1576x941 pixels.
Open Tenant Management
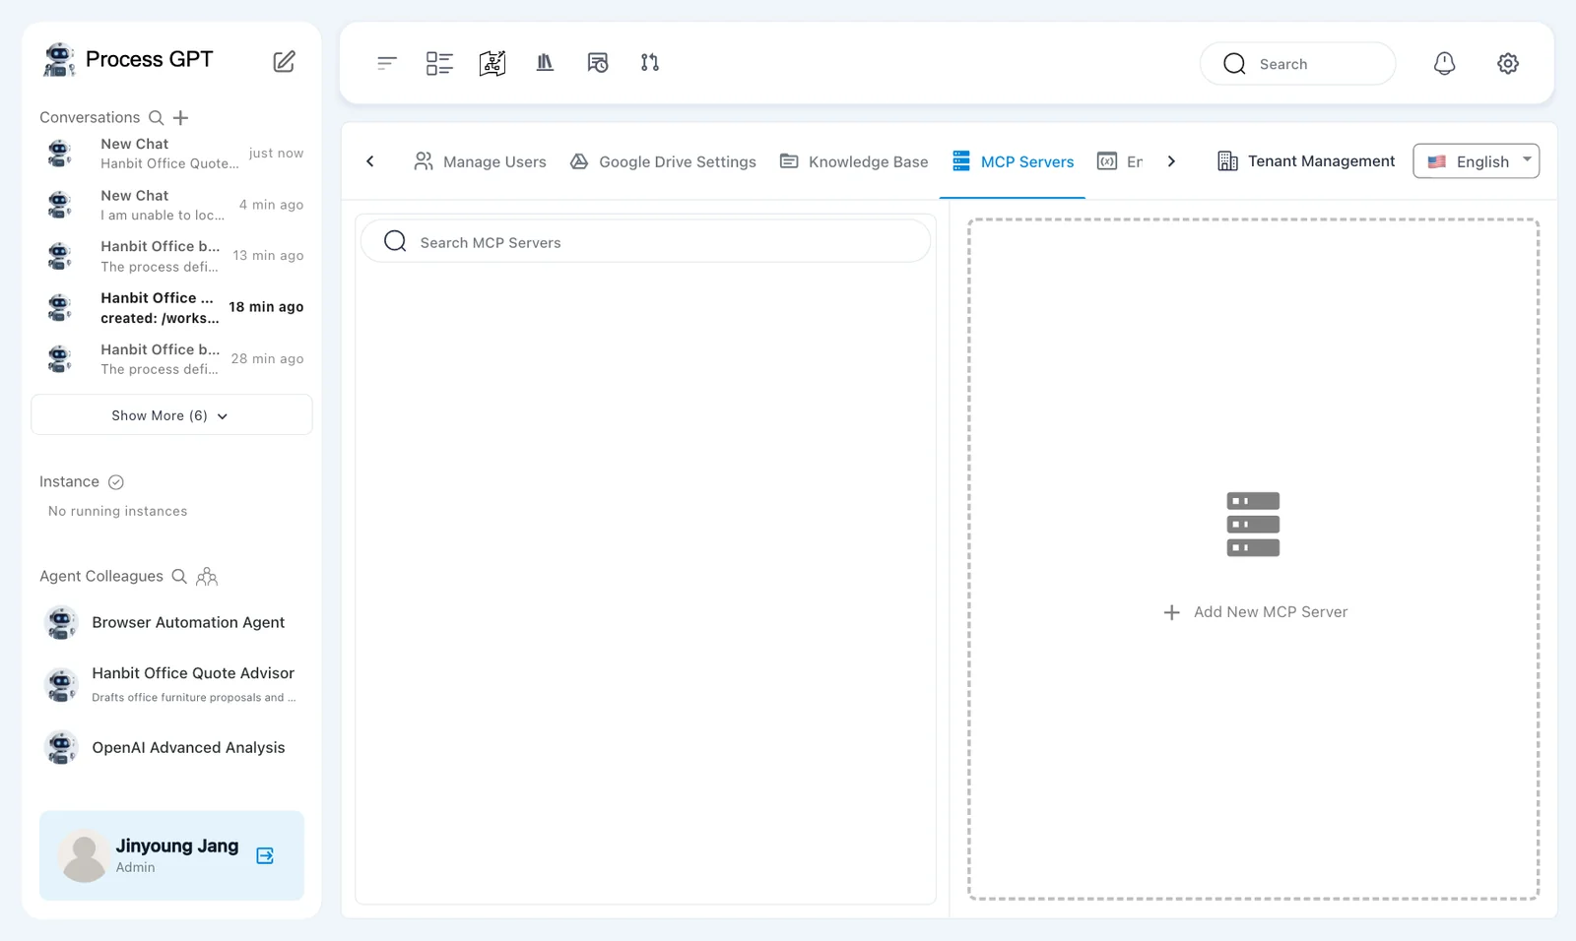coord(1306,161)
